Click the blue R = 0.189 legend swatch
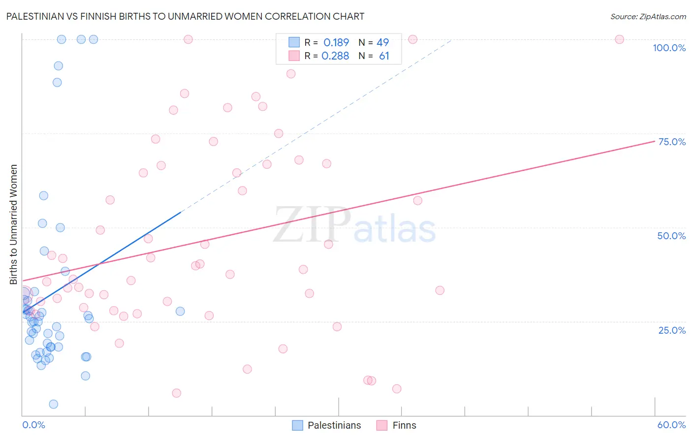Viewport: 692px width, 439px height. click(294, 42)
